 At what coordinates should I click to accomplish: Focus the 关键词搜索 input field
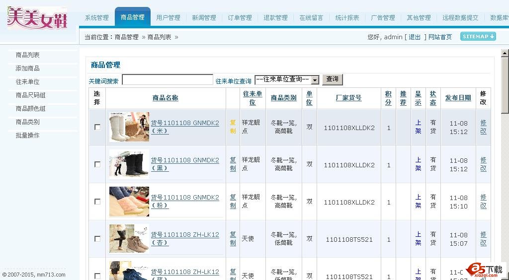[168, 80]
